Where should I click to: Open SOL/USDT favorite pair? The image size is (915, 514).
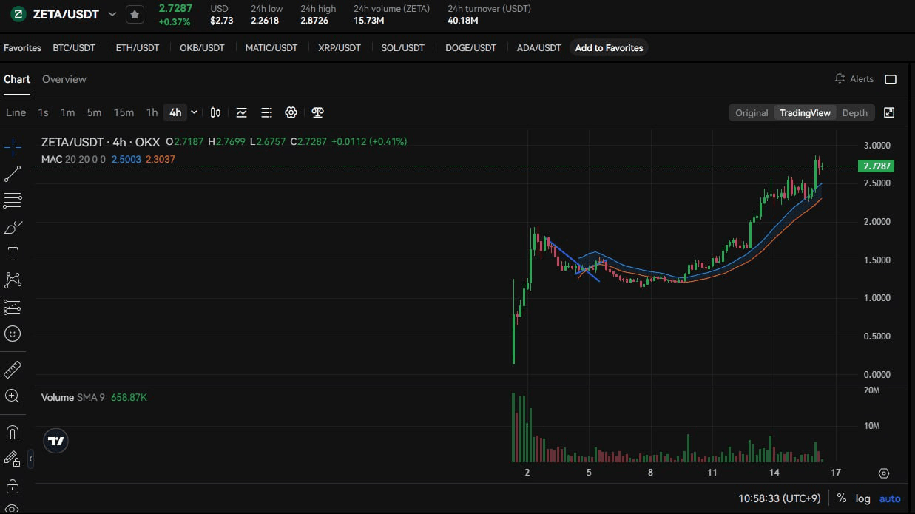tap(402, 48)
